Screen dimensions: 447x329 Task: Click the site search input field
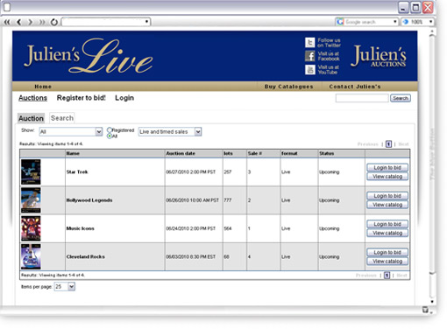click(362, 98)
